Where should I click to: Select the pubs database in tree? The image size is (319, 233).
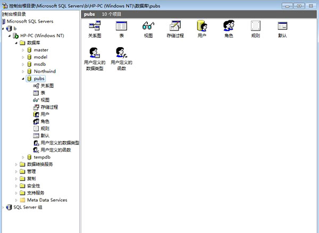point(39,79)
